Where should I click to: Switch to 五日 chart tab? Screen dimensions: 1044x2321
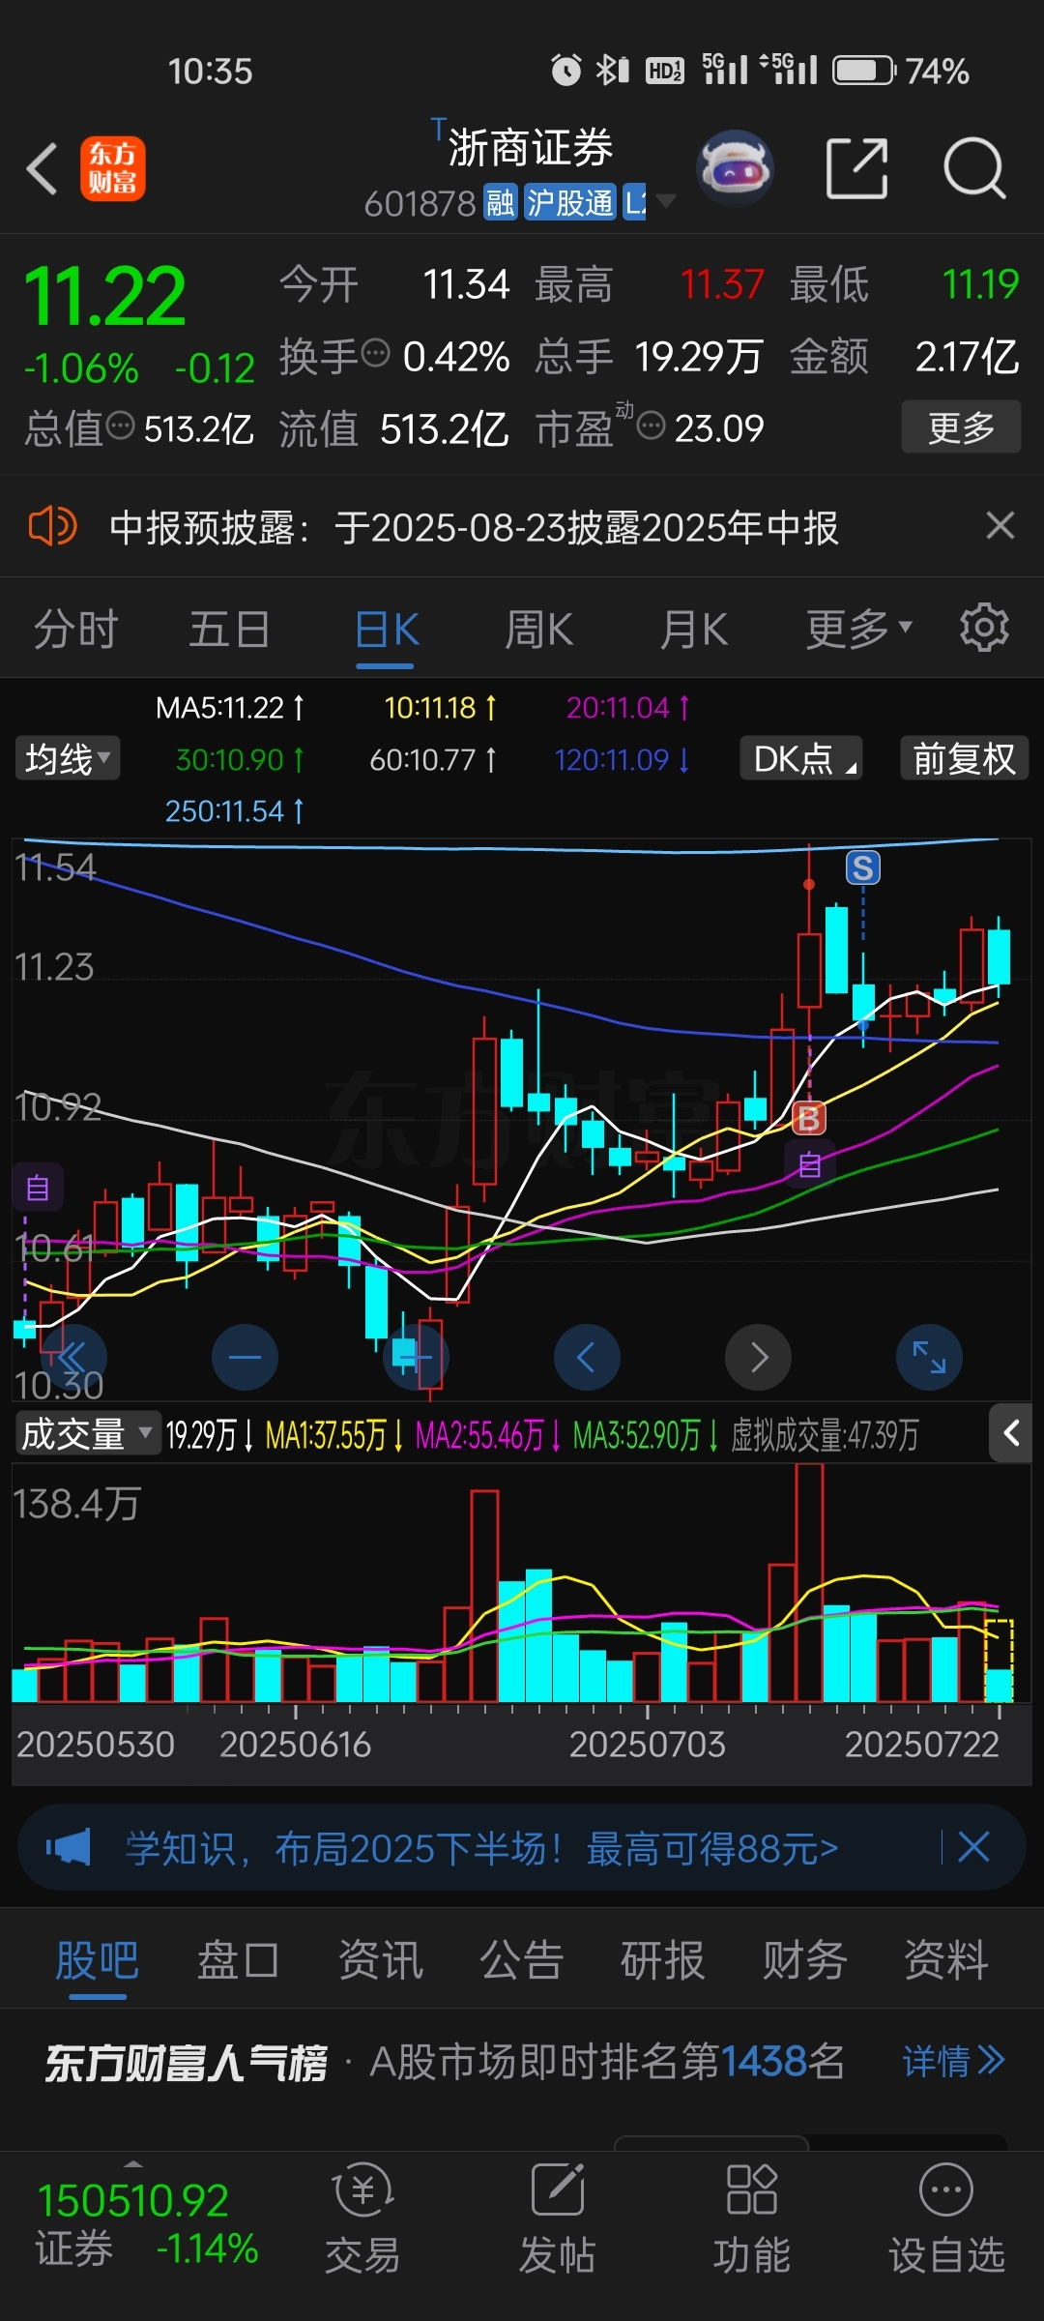coord(229,630)
